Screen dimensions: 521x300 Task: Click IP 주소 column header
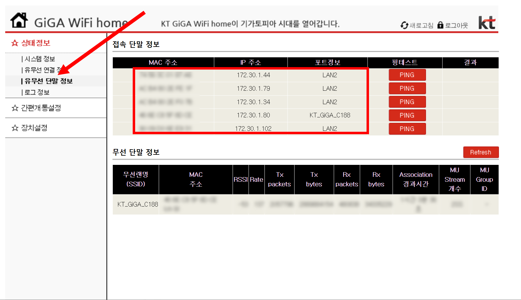coord(251,63)
